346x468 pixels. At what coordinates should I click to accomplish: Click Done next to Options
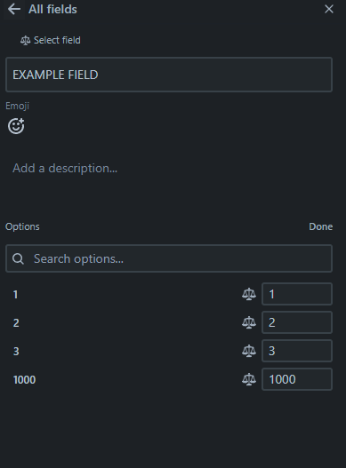coord(320,226)
